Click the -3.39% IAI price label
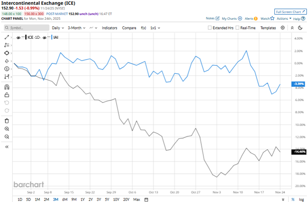The height and width of the screenshot is (202, 308). click(x=299, y=84)
